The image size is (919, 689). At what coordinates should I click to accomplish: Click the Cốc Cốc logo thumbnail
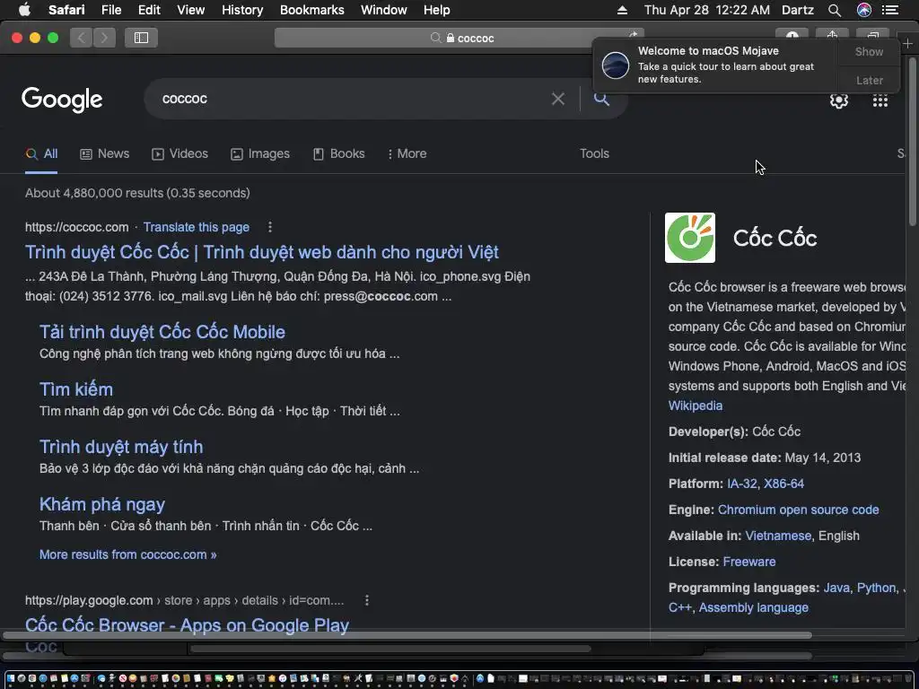coord(690,238)
